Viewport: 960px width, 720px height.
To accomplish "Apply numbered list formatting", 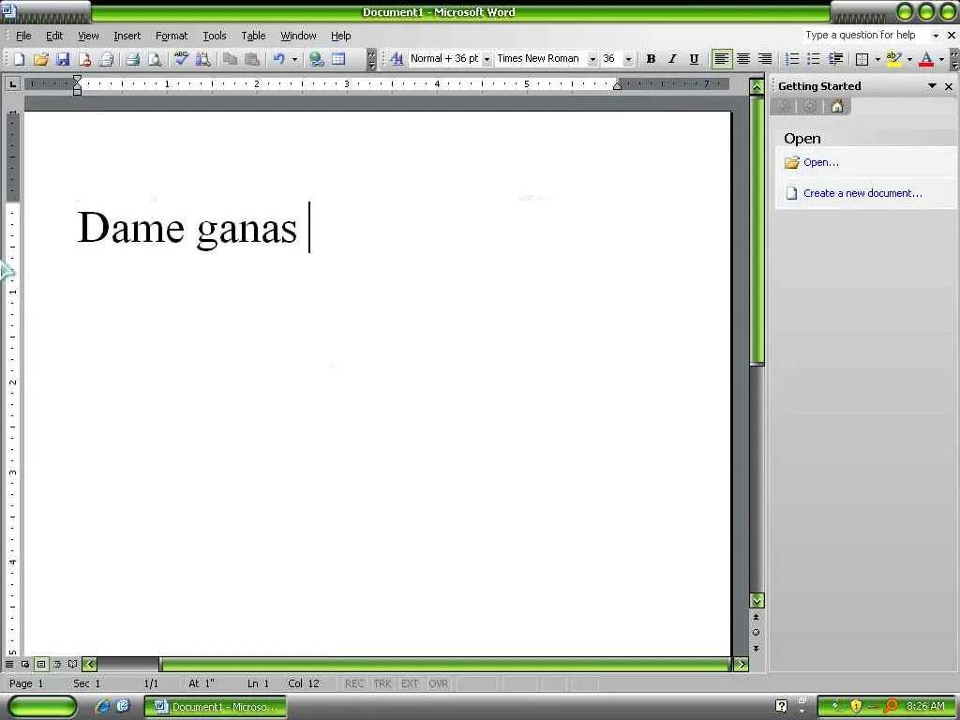I will [x=791, y=59].
